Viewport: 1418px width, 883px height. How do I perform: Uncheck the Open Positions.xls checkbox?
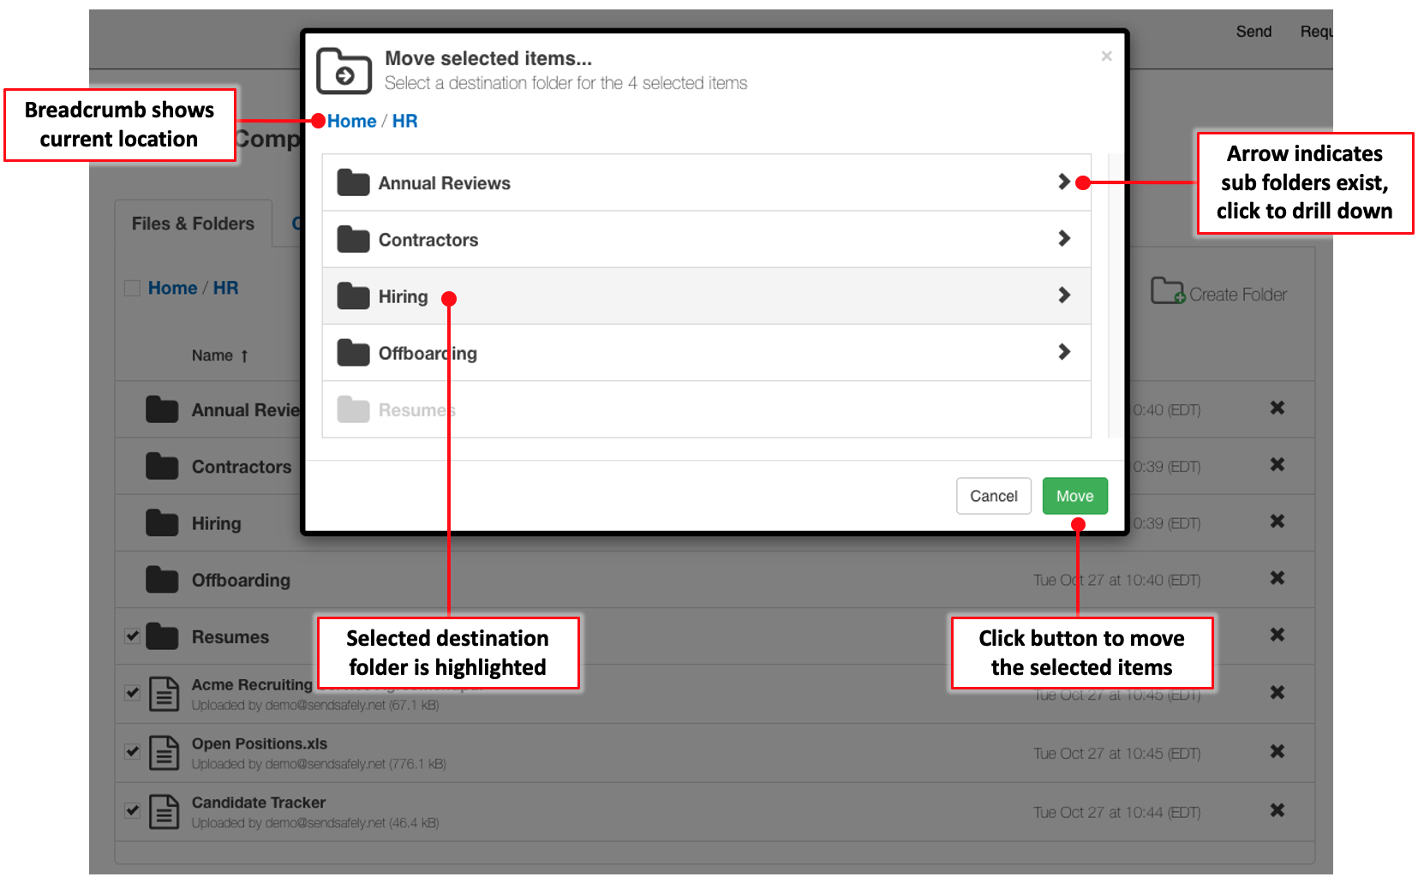(132, 751)
